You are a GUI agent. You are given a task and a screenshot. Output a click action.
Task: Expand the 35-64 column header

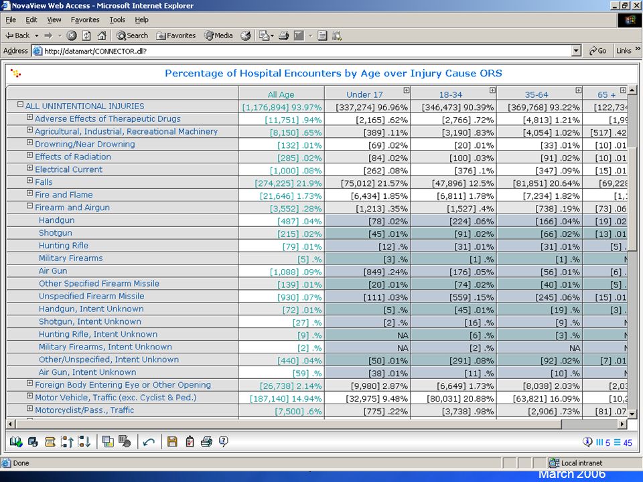coord(578,90)
